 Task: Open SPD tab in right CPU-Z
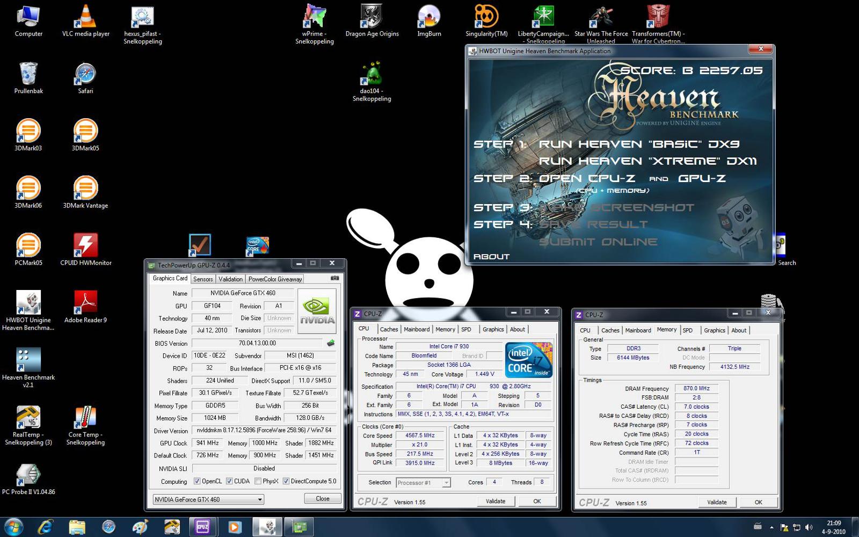(688, 330)
